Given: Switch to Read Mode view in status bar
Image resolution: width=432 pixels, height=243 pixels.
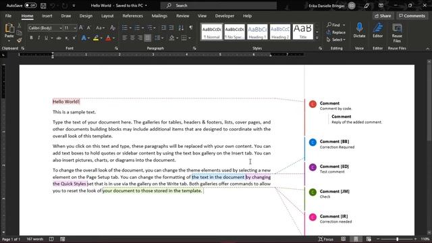Looking at the screenshot, I should (344, 239).
